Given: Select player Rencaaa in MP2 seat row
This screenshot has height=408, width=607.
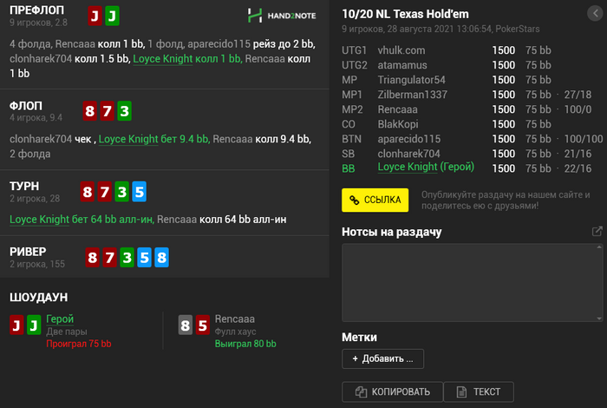Looking at the screenshot, I should pyautogui.click(x=397, y=109).
